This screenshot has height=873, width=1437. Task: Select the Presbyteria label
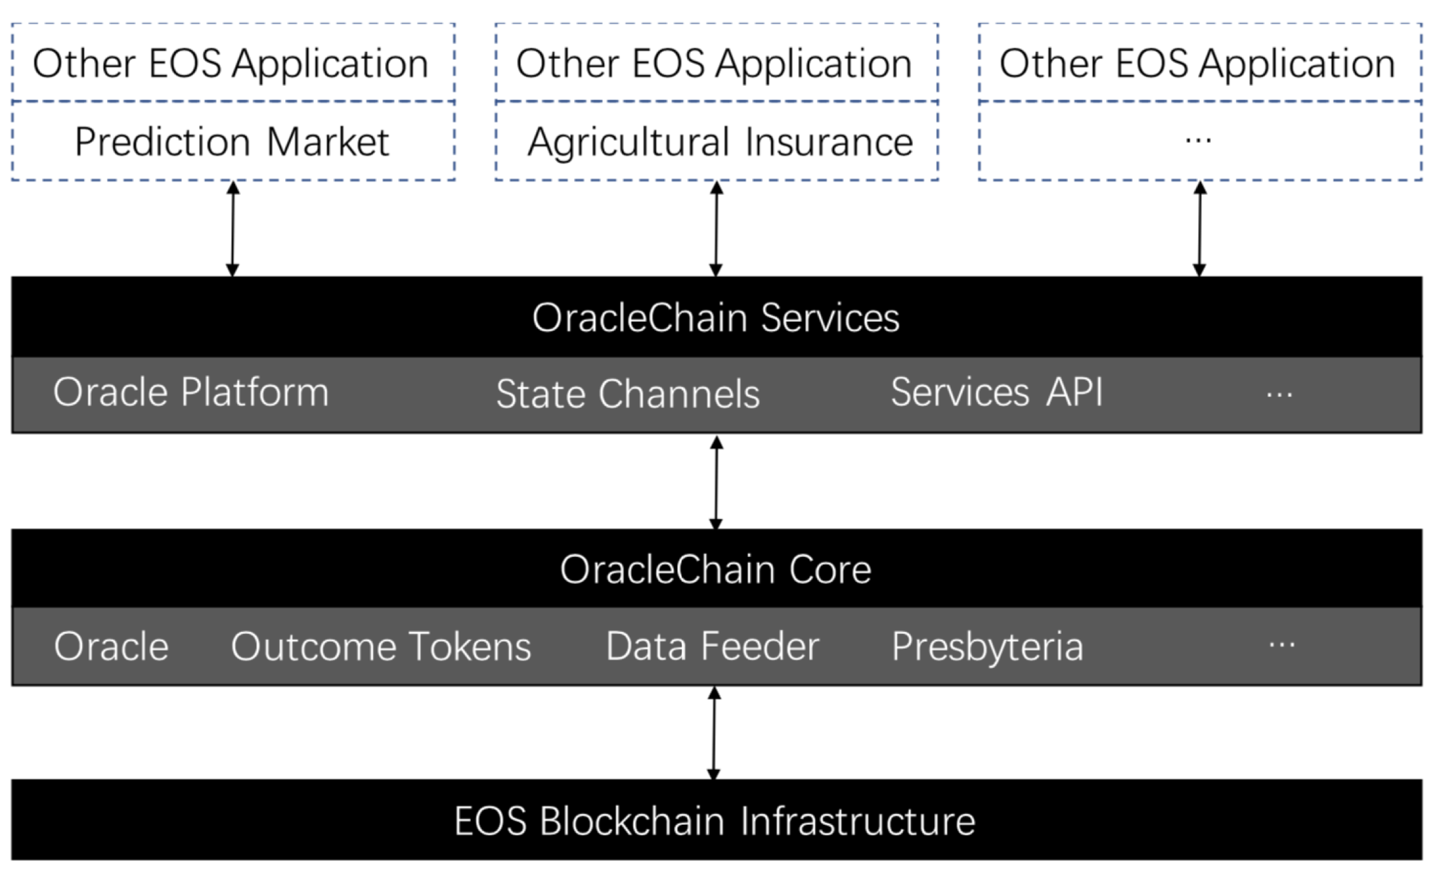coord(987,646)
